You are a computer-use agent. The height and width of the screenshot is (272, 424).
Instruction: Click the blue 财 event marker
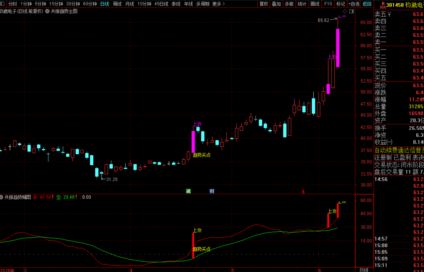point(212,191)
